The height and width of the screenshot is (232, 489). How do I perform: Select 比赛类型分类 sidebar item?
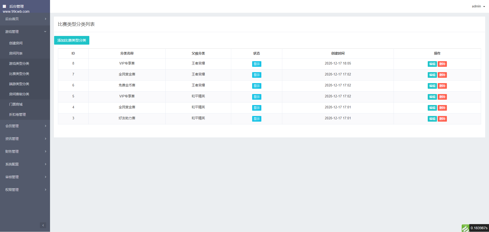click(x=25, y=74)
